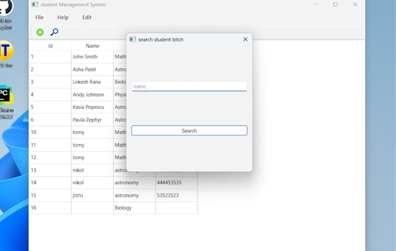Select the John Smith name cell
This screenshot has height=251, width=396.
pyautogui.click(x=93, y=57)
